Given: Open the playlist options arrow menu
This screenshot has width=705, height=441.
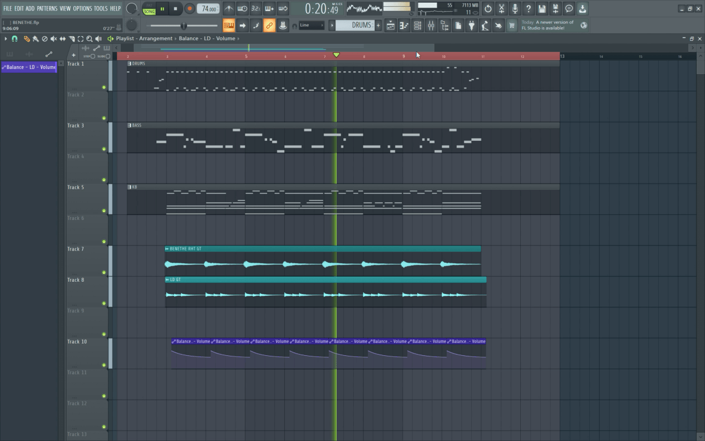Looking at the screenshot, I should point(6,38).
